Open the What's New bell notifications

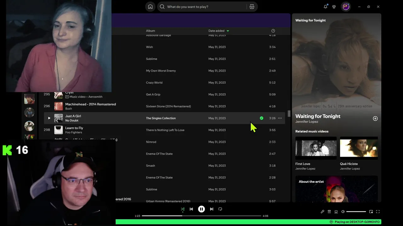(x=326, y=7)
